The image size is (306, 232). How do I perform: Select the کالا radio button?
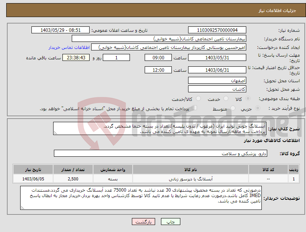[x=248, y=99]
